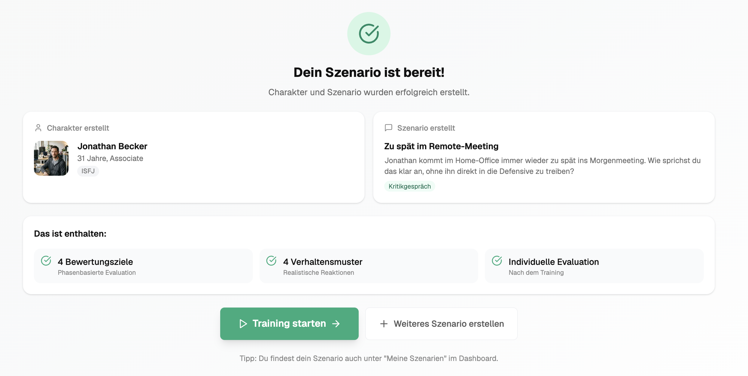Select the Individuelle Evaluation feature card
This screenshot has width=748, height=376.
pyautogui.click(x=594, y=266)
